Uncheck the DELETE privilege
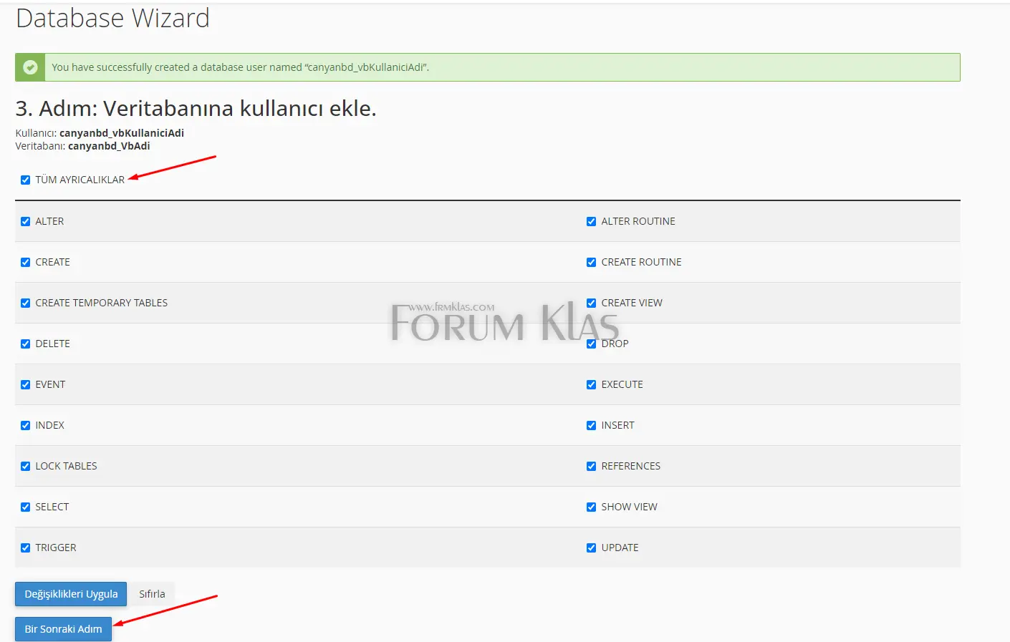Viewport: 1010px width, 642px height. pyautogui.click(x=25, y=344)
